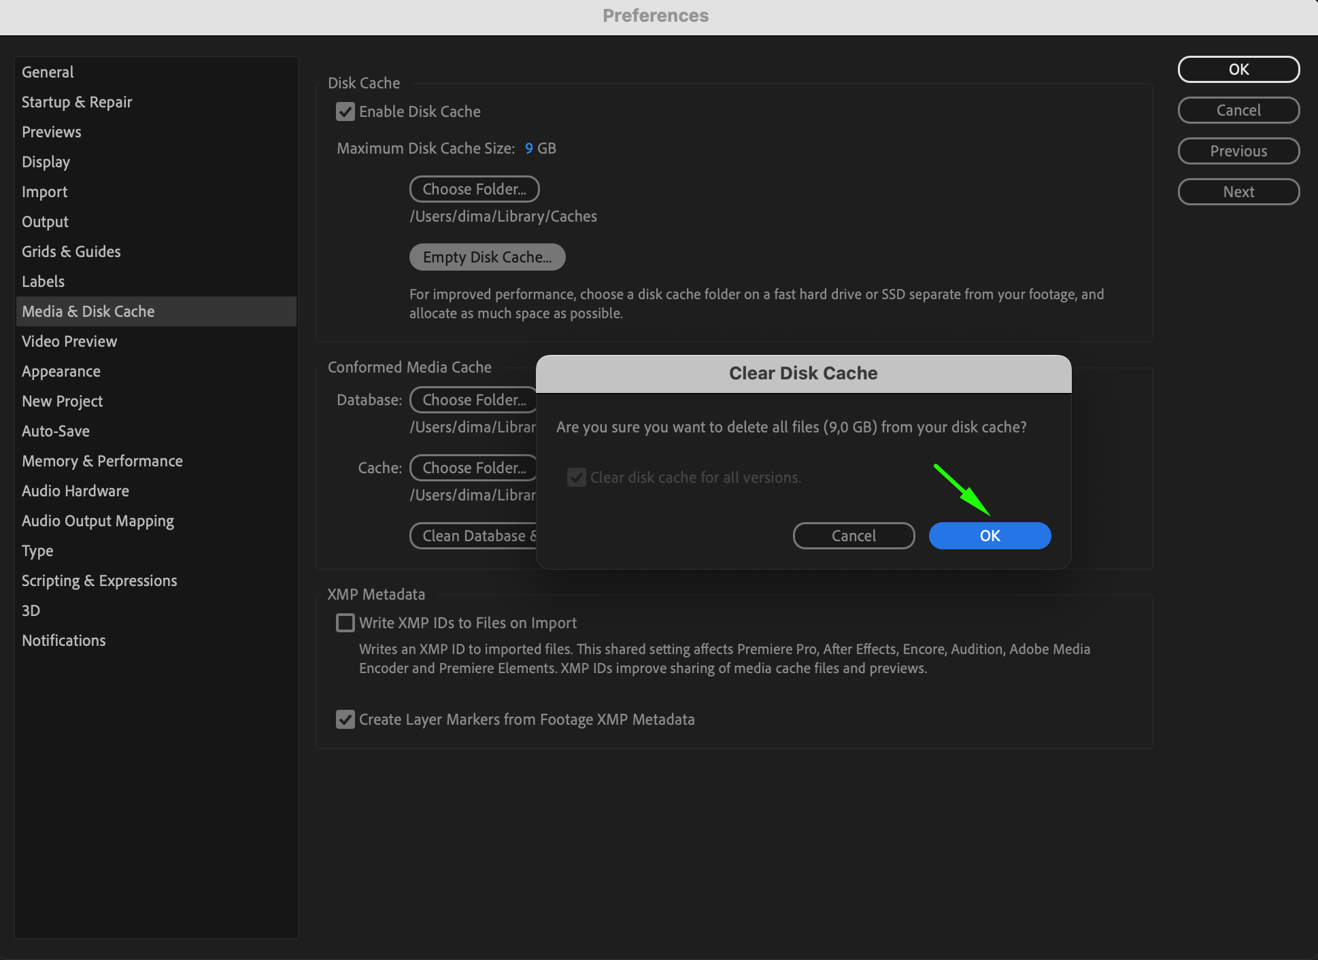Image resolution: width=1318 pixels, height=960 pixels.
Task: Choose Folder for Conformed Media Cache
Action: point(474,468)
